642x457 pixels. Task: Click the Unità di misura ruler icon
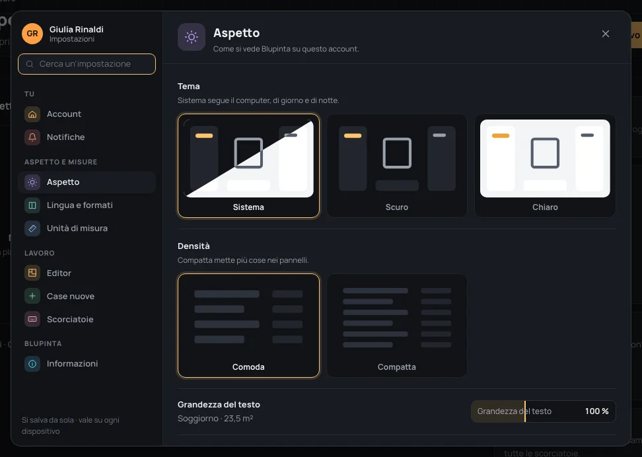(x=32, y=228)
